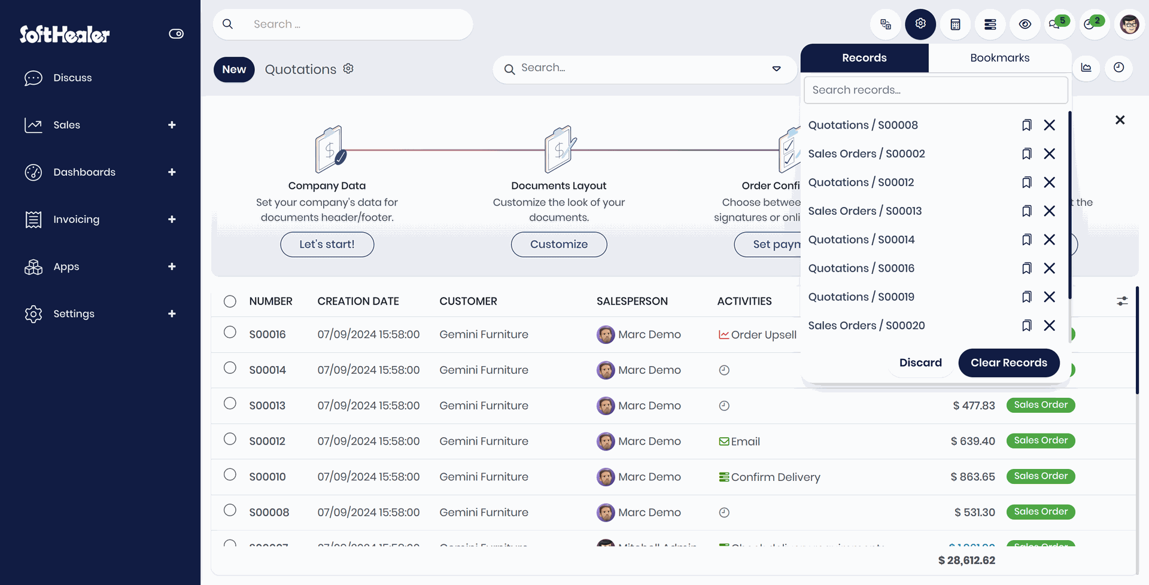Select the S00016 row checkbox
The height and width of the screenshot is (585, 1149).
pos(230,332)
